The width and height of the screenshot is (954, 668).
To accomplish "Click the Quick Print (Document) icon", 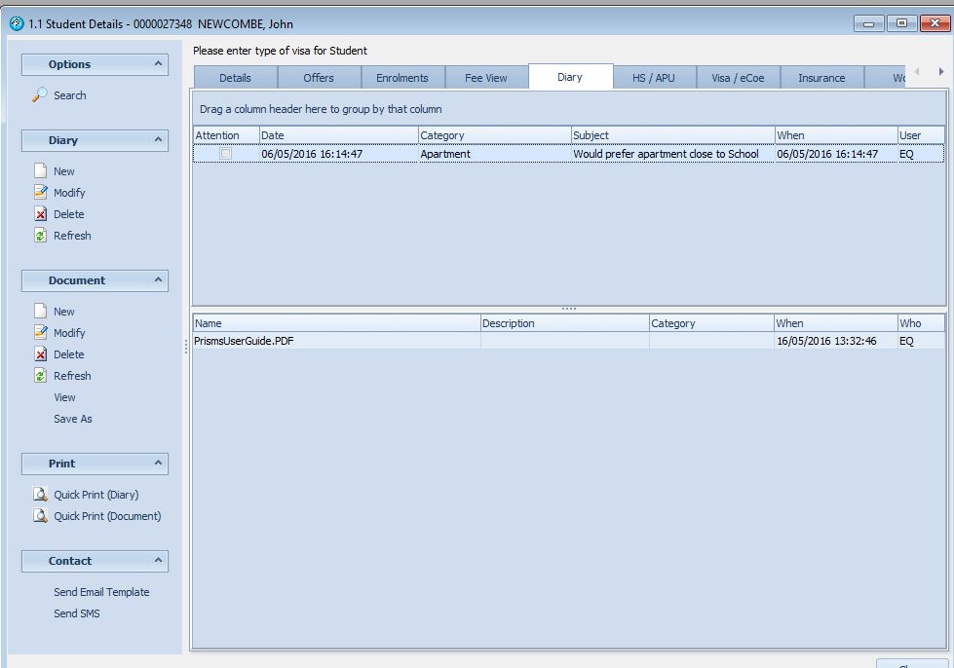I will (40, 516).
